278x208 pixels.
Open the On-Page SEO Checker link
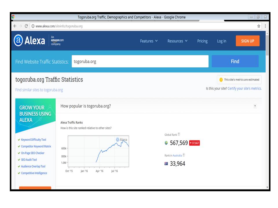(33, 153)
